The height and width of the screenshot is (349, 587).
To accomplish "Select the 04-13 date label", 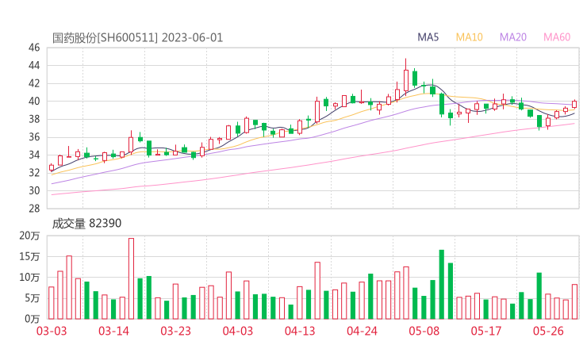I will pyautogui.click(x=300, y=331).
